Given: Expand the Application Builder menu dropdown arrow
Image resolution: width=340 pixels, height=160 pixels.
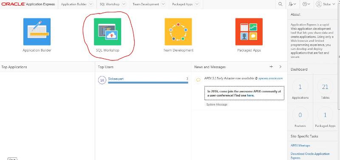Looking at the screenshot, I should tap(91, 4).
